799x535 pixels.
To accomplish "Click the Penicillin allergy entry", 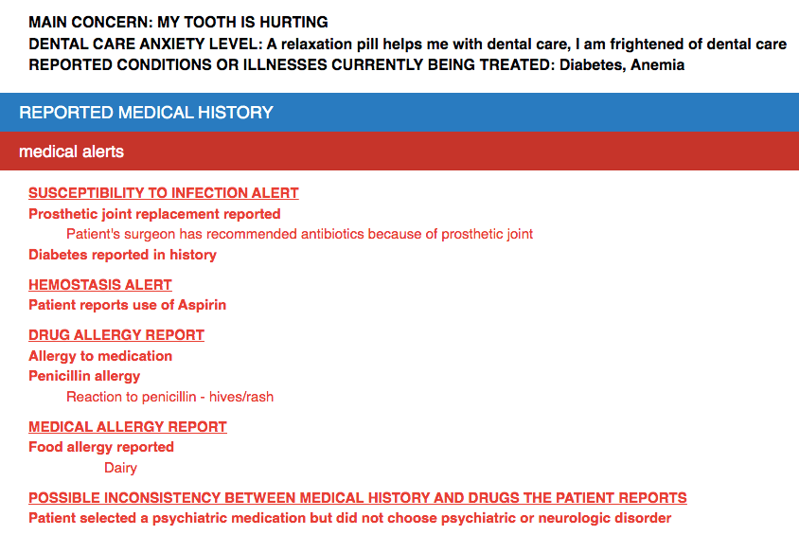I will click(84, 376).
